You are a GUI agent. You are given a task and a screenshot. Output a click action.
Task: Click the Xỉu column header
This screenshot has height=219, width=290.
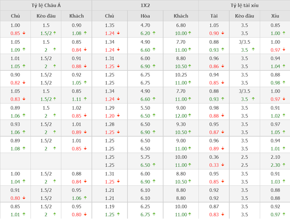coord(275,16)
